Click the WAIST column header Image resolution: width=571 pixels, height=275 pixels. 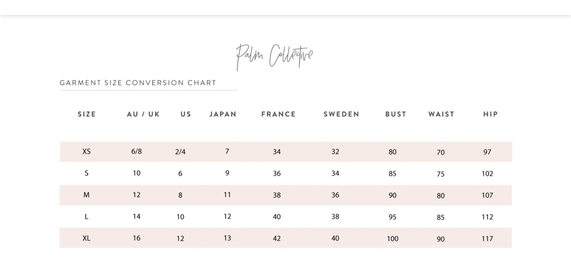pos(441,114)
